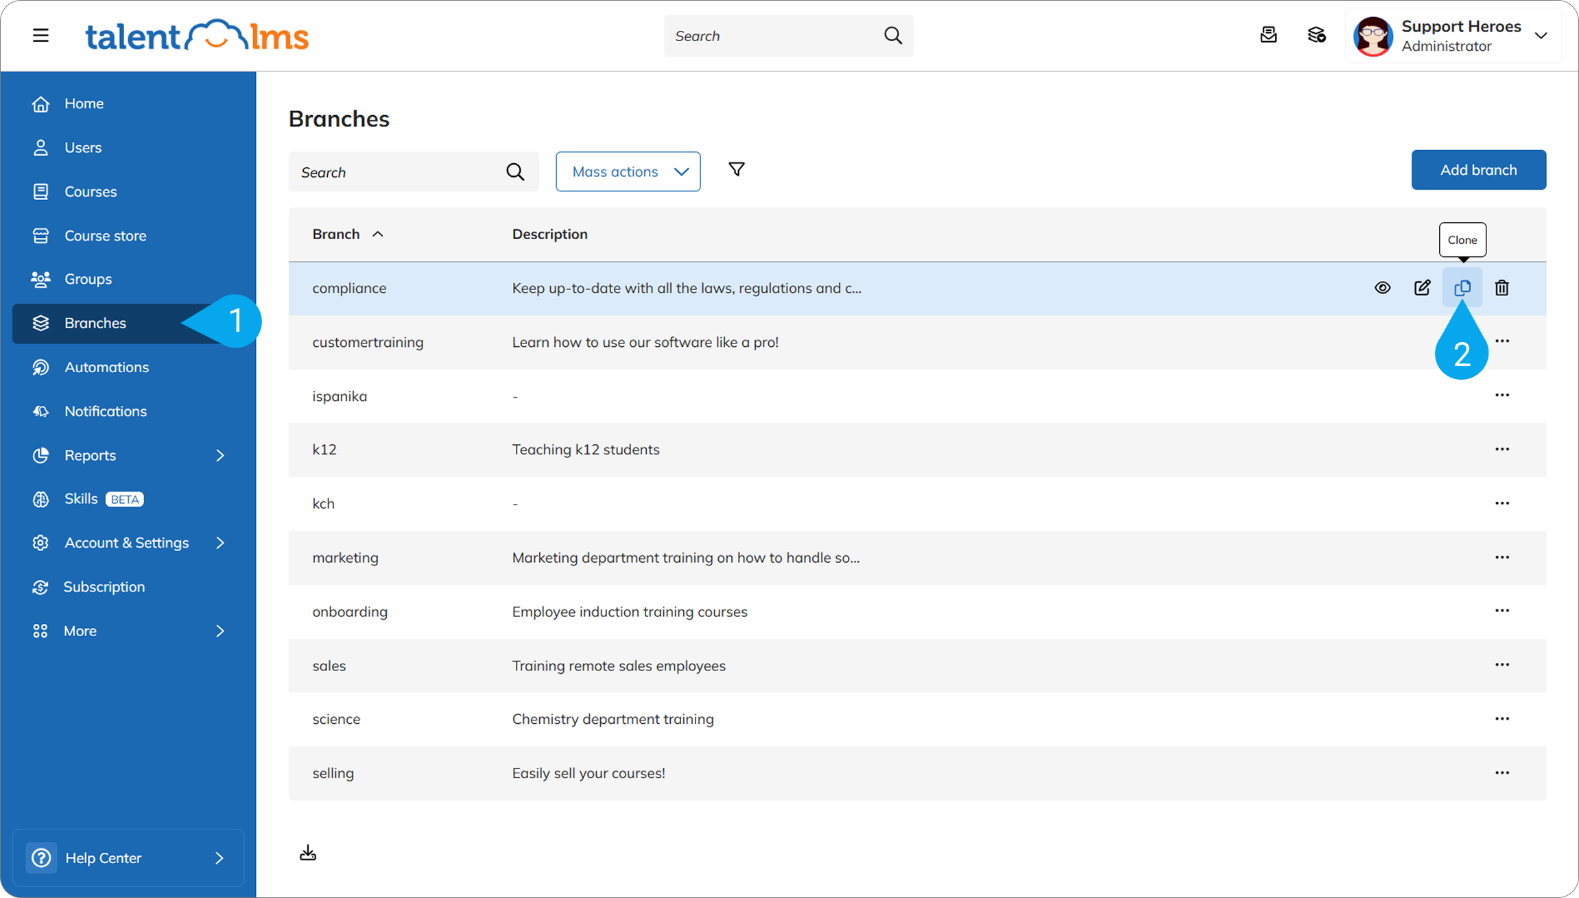Open Notifications in sidebar
This screenshot has width=1579, height=898.
point(128,411)
